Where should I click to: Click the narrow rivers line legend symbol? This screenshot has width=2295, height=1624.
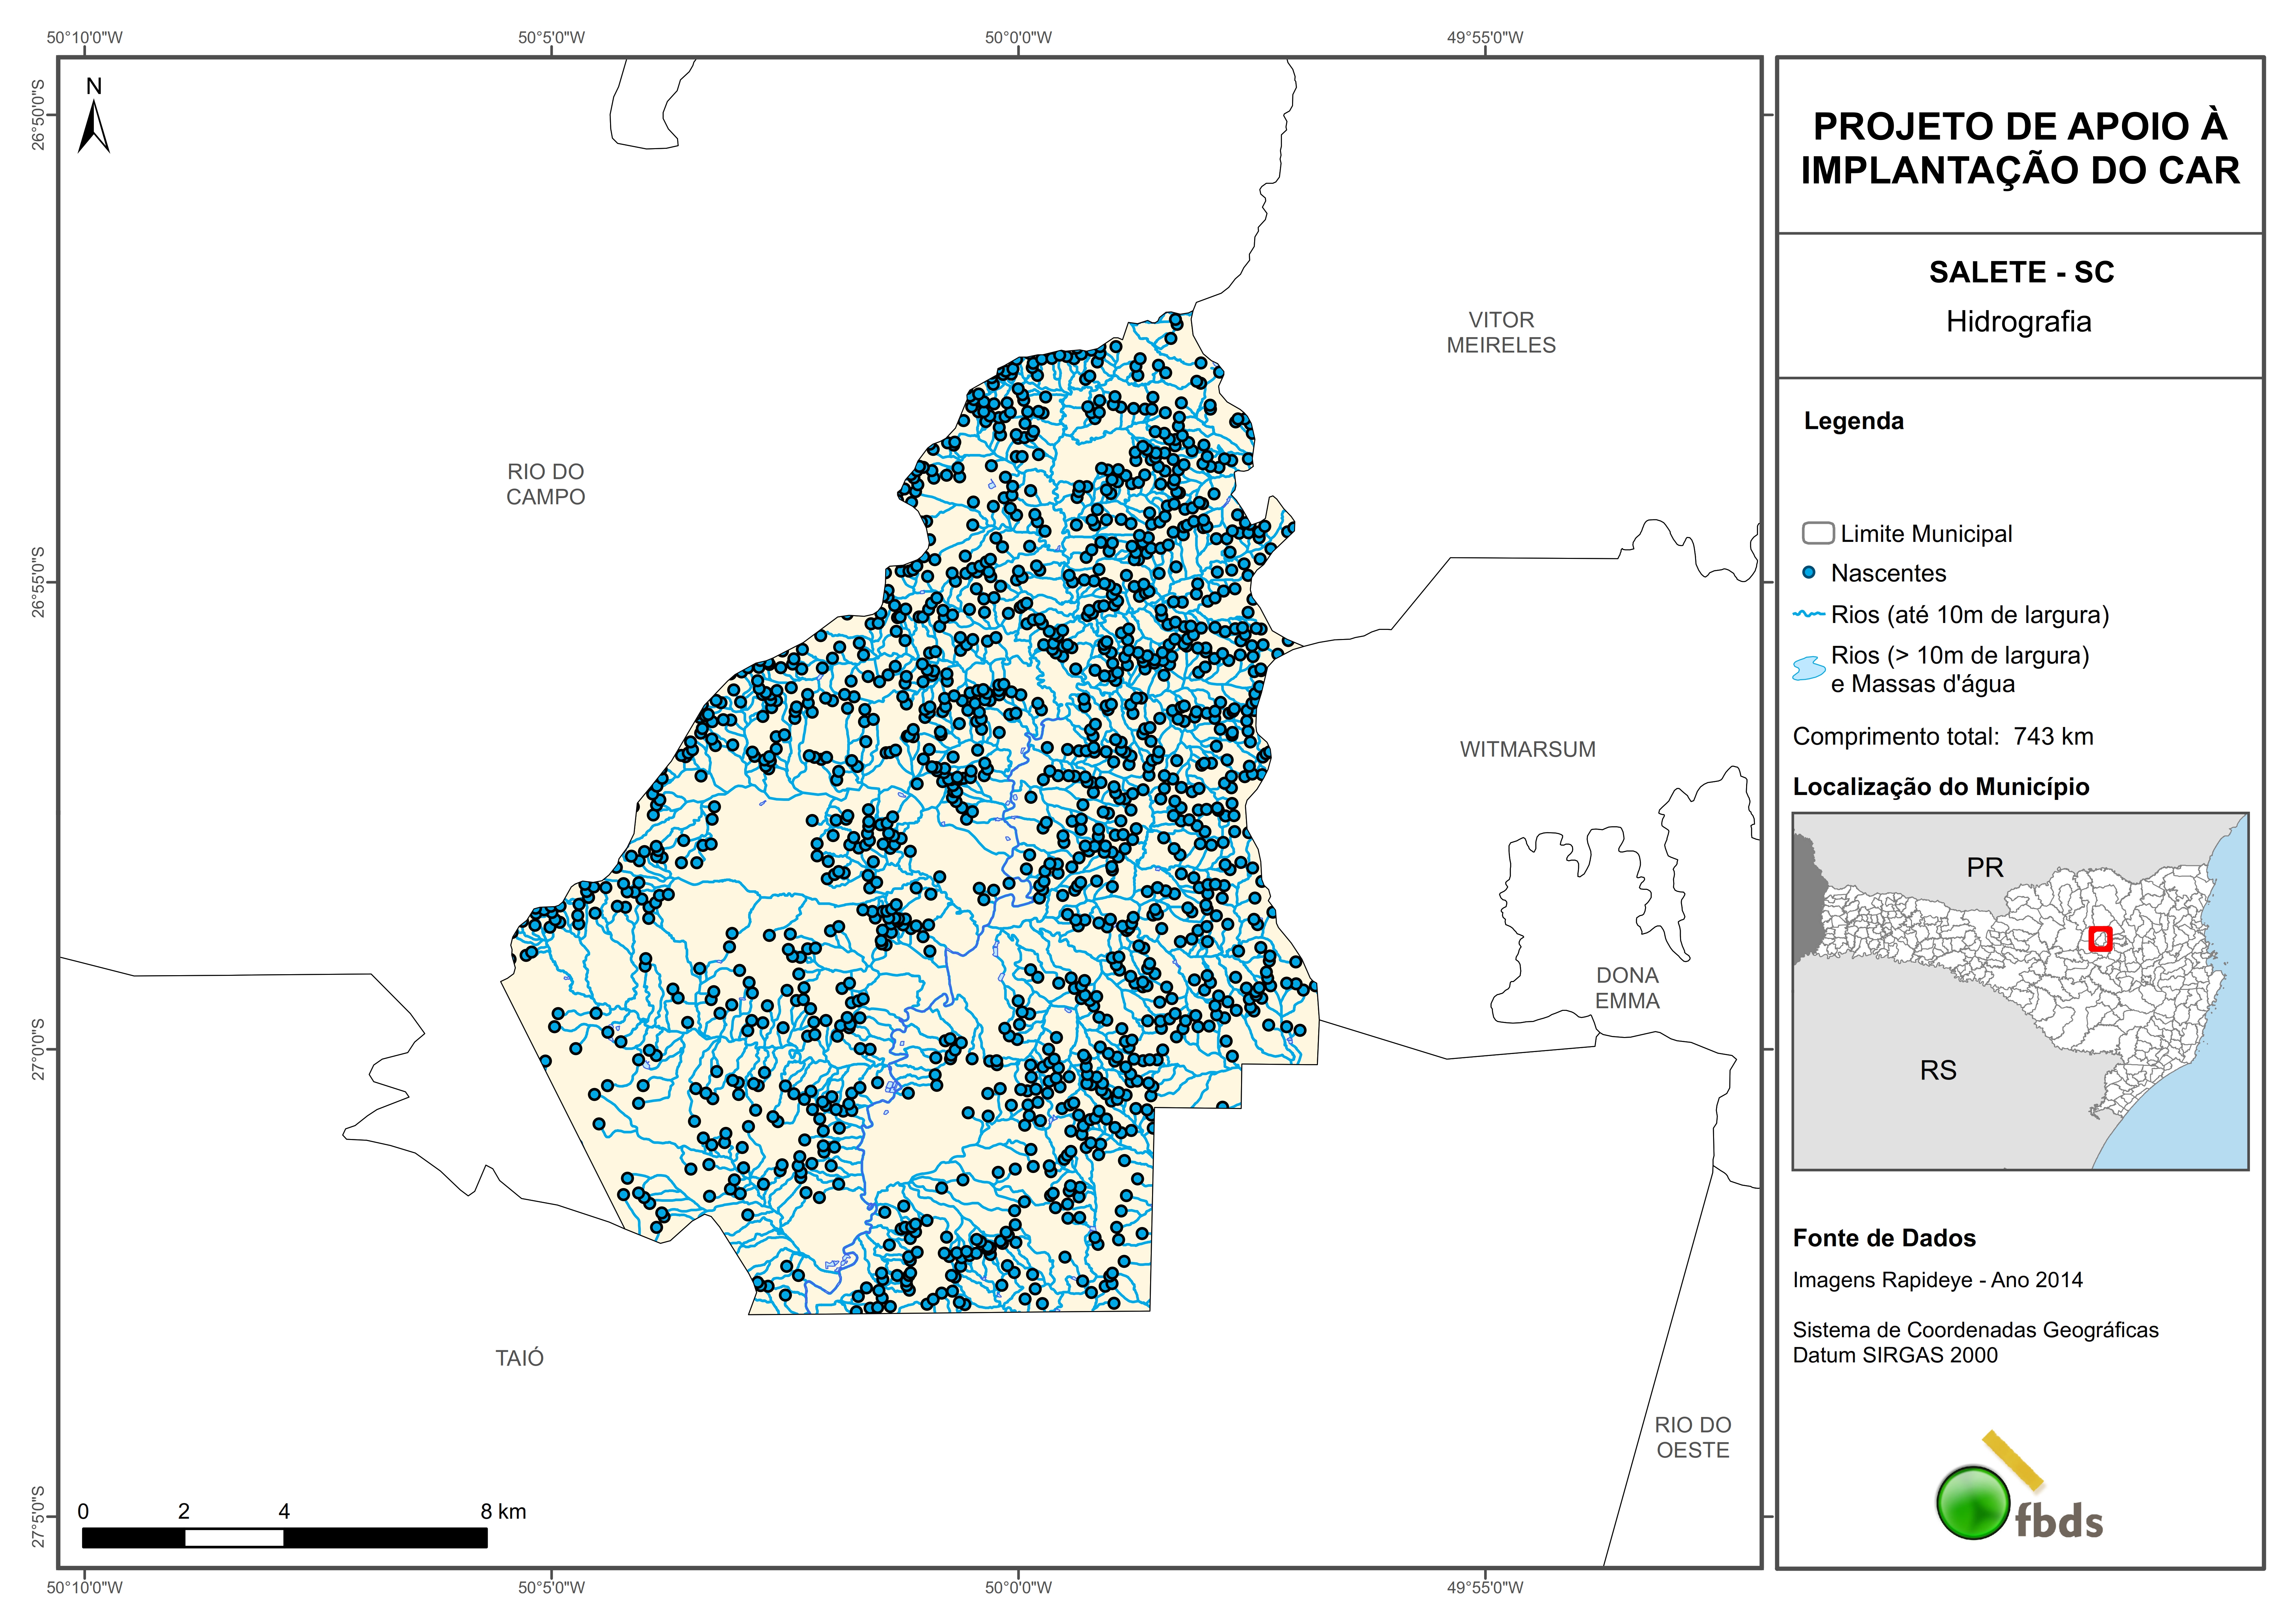(1809, 614)
